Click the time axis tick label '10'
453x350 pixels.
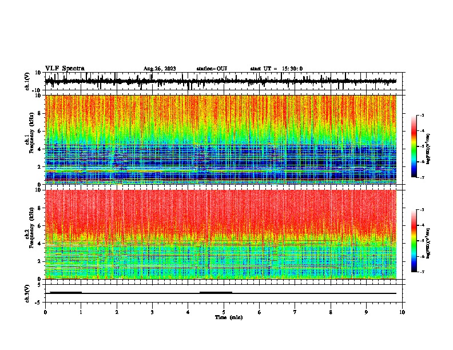pos(402,312)
